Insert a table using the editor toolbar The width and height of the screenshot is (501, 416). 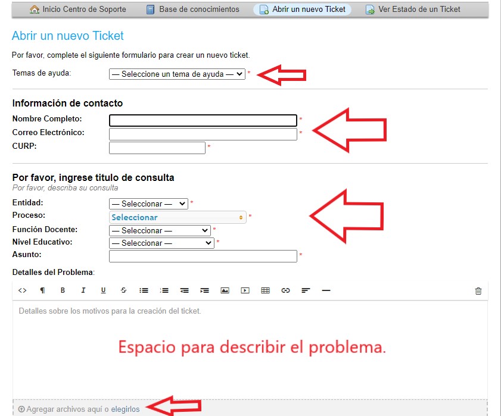(x=266, y=290)
